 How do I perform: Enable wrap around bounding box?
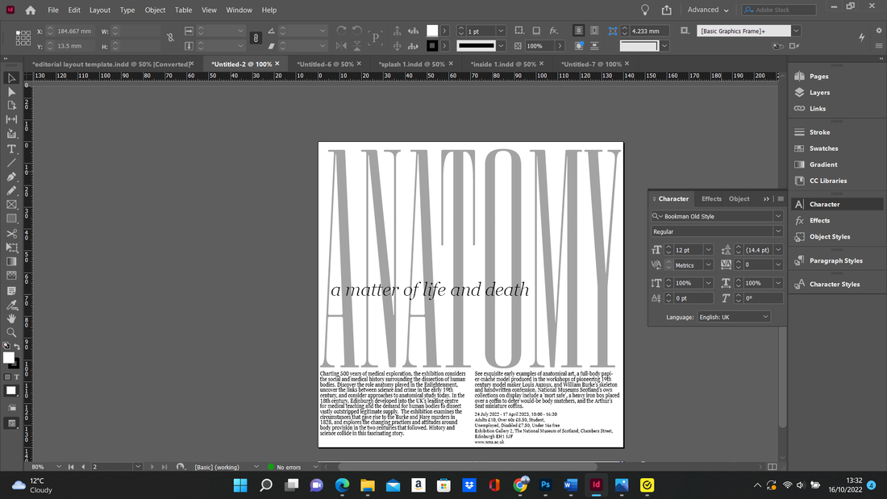pyautogui.click(x=594, y=31)
